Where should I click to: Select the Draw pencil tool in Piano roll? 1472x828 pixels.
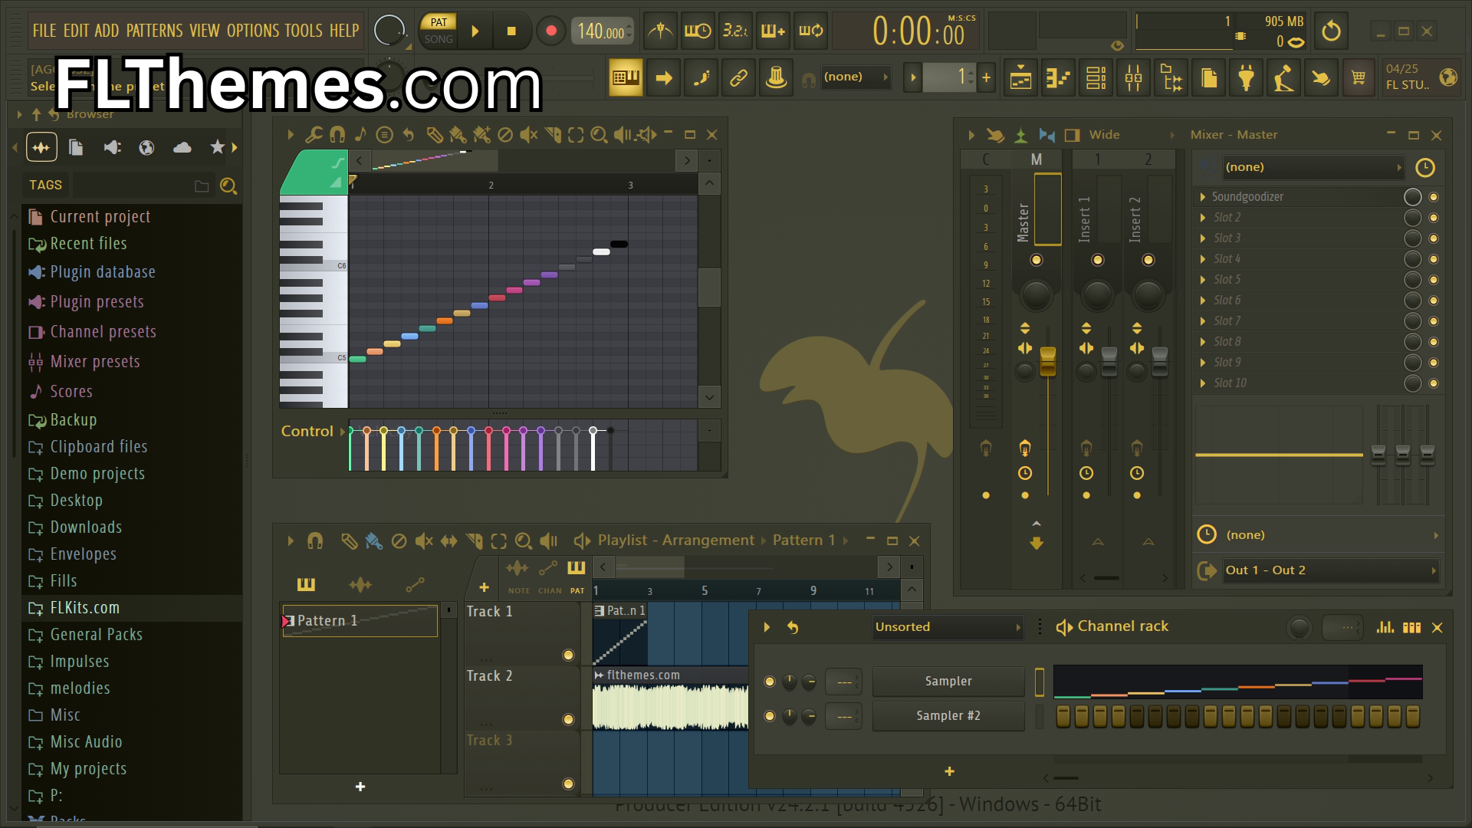click(x=434, y=135)
